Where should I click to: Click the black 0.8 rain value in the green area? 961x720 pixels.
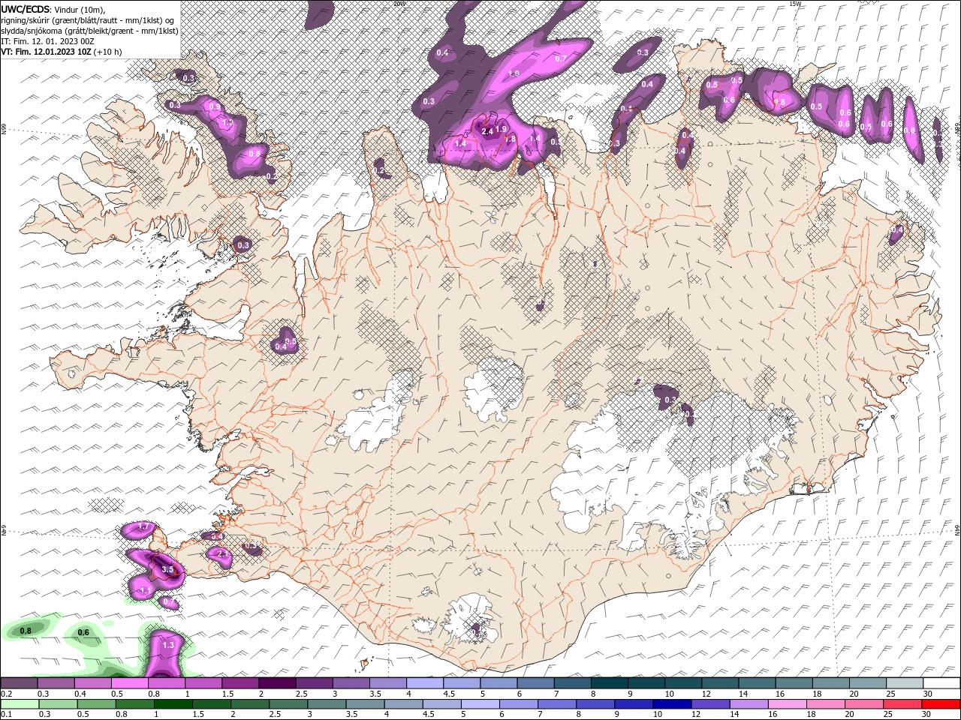pos(26,631)
